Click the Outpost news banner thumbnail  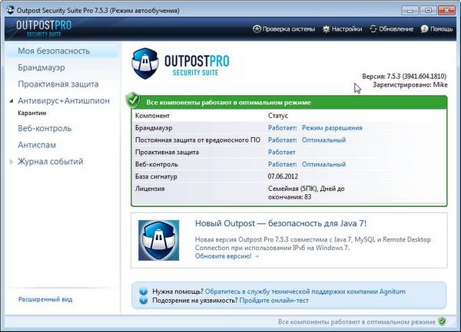pyautogui.click(x=159, y=240)
